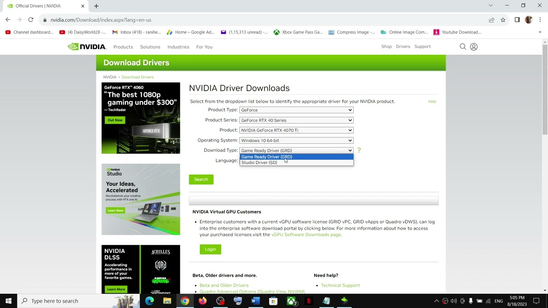548x308 pixels.
Task: Show hidden system tray icons
Action: (x=436, y=301)
